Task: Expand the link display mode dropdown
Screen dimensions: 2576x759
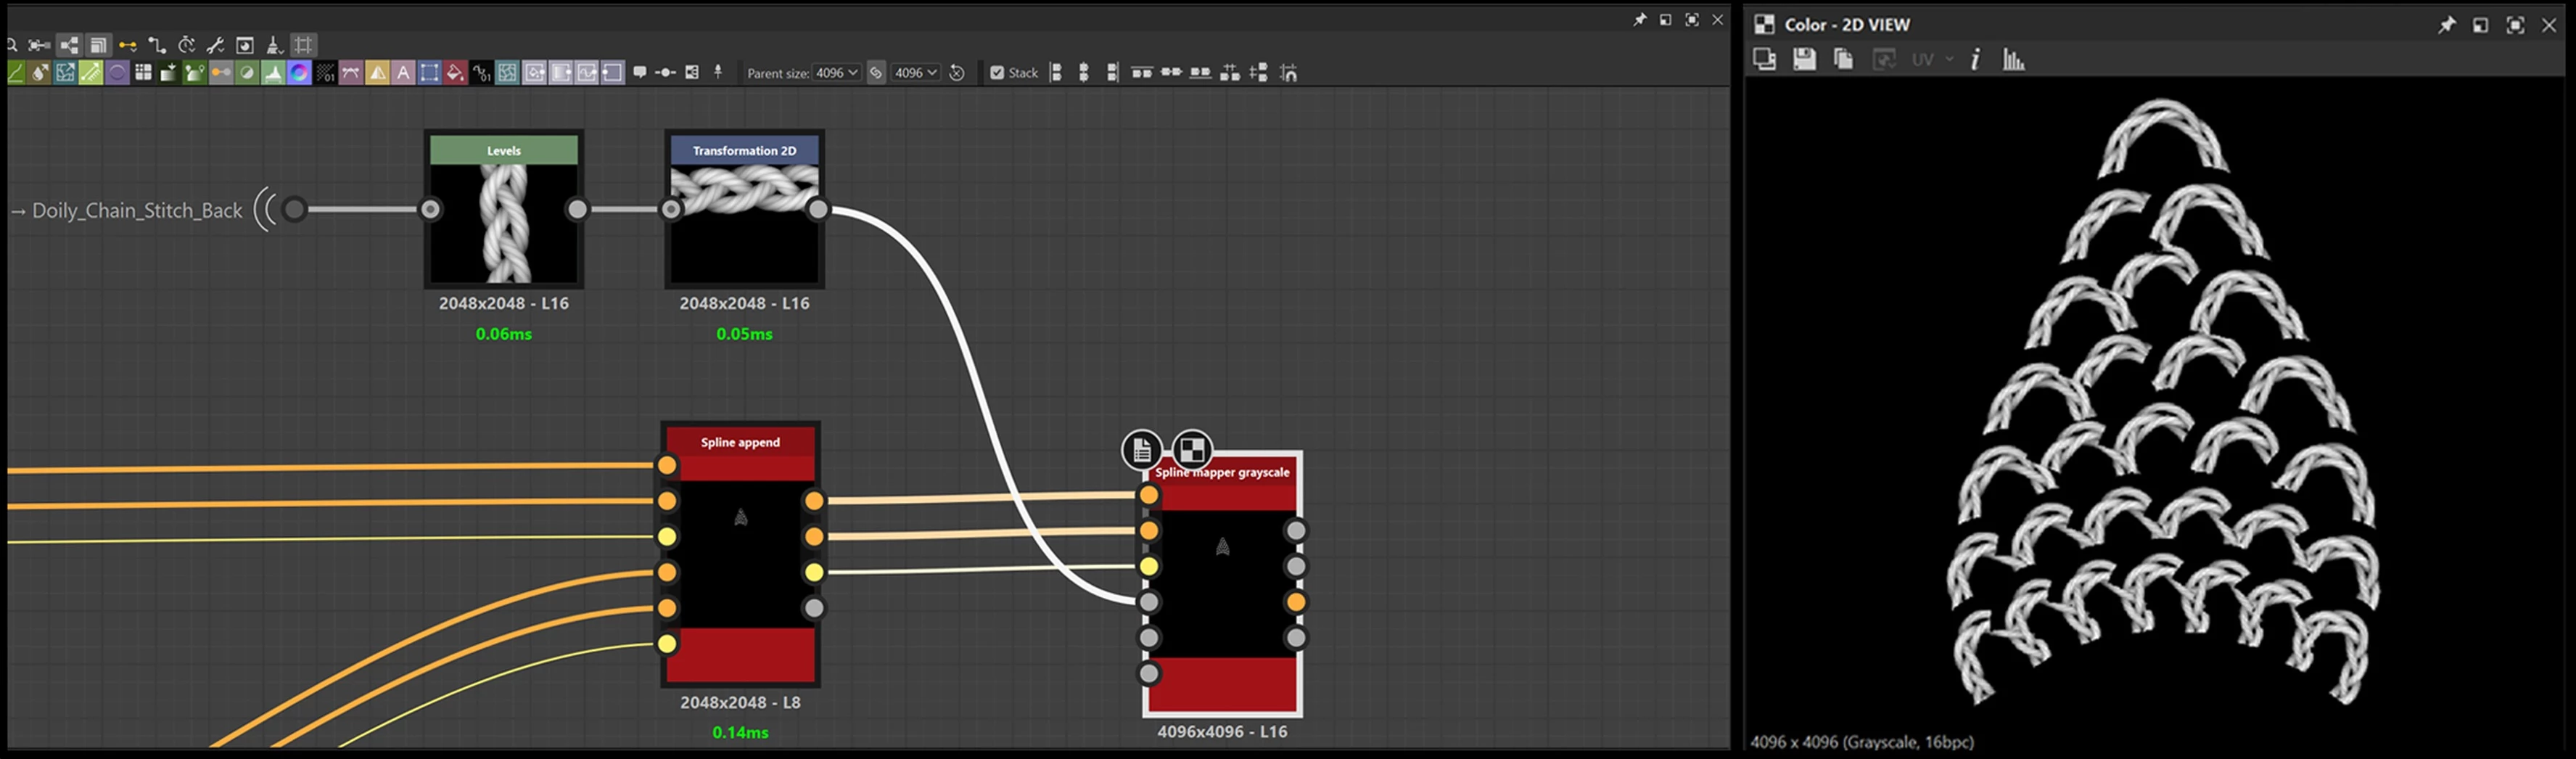Action: [x=128, y=45]
